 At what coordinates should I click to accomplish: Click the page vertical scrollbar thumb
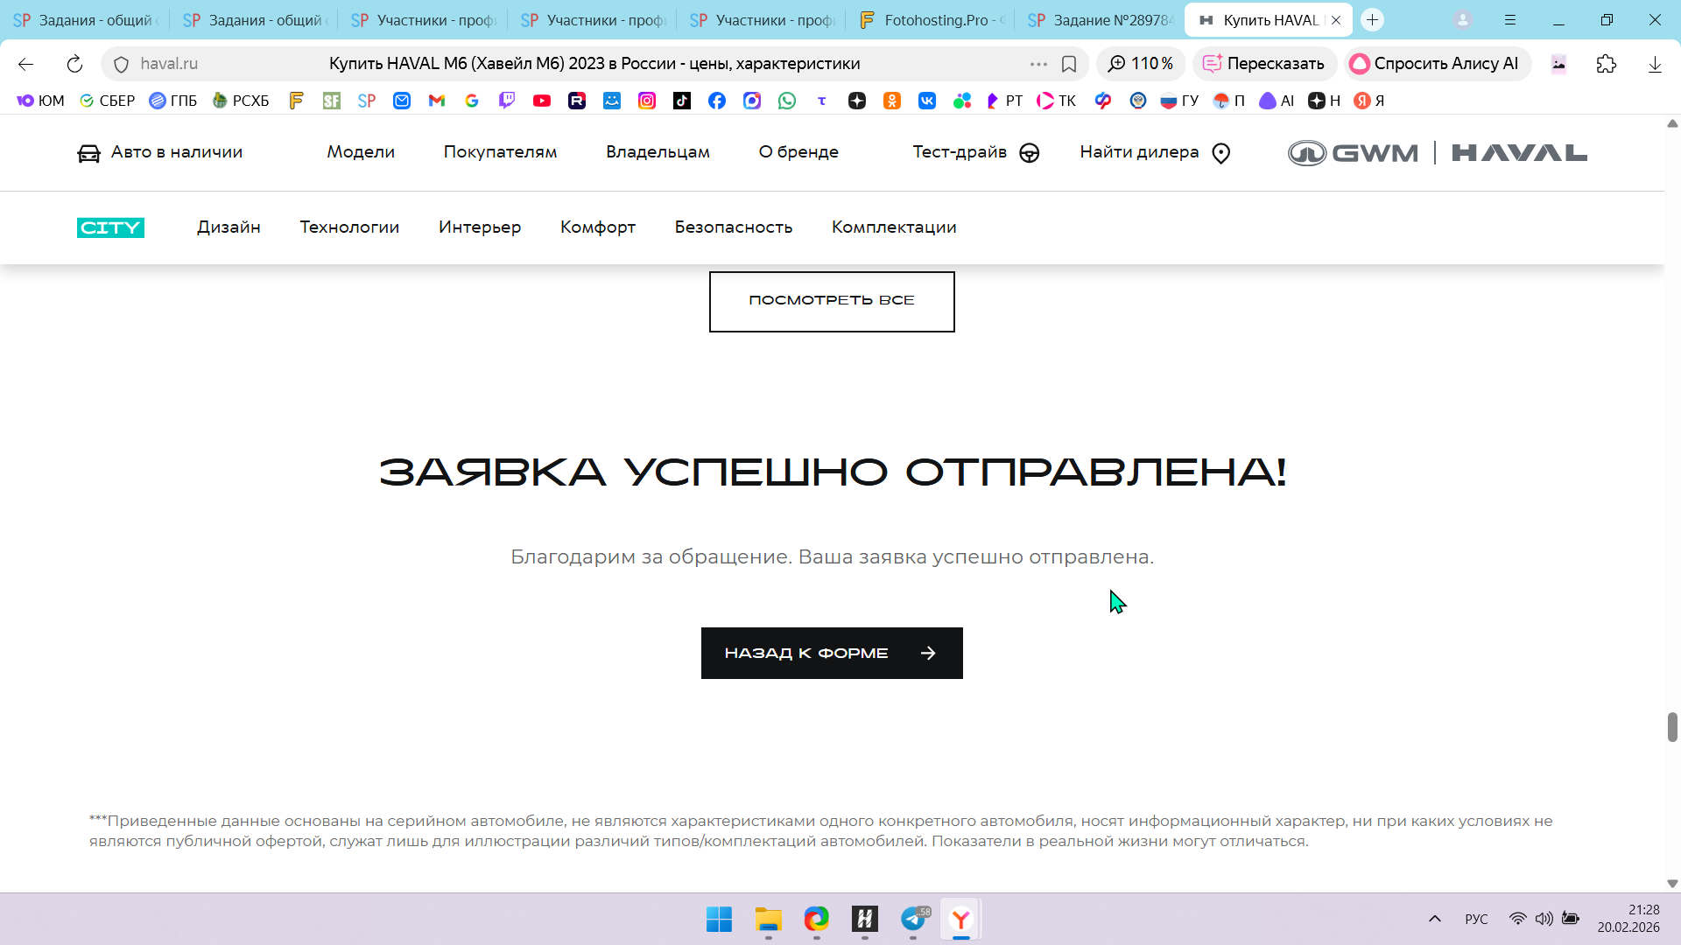tap(1671, 727)
